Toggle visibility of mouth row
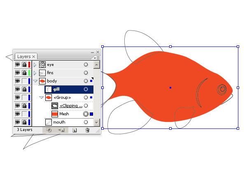Viewport: 247px width, 182px height. tap(17, 122)
